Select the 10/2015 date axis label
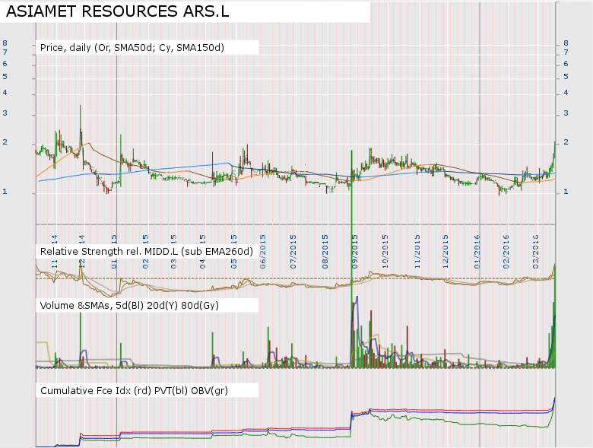Screen dimensions: 593x448 pyautogui.click(x=385, y=247)
